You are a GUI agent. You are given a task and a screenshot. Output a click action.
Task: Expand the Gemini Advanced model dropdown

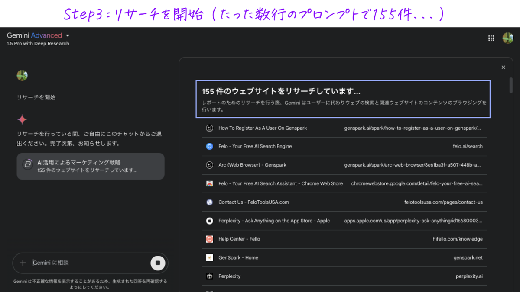68,35
